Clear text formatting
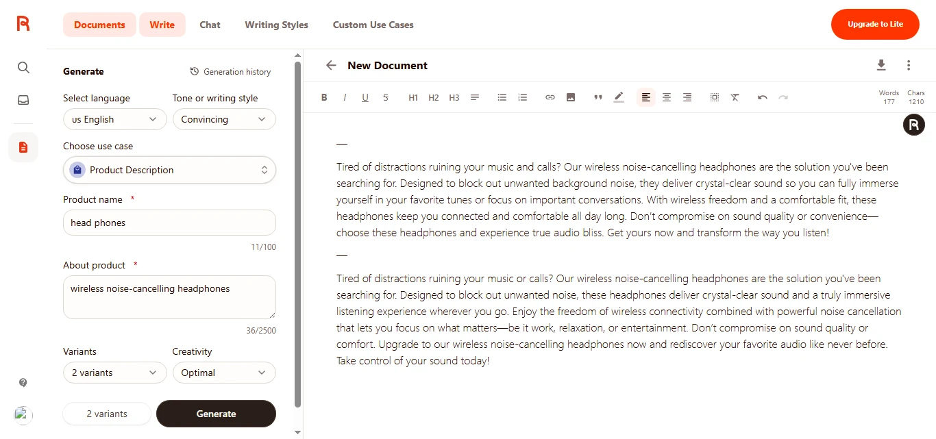Viewport: 936px width, 439px height. pos(735,98)
